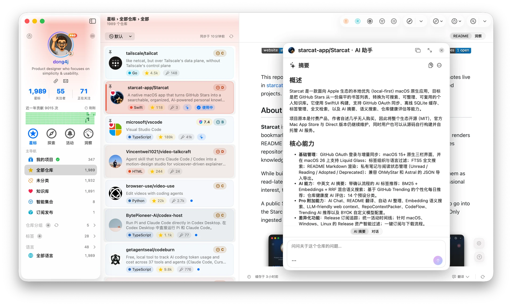Click the magnifier search icon in the toolbar

473,21
